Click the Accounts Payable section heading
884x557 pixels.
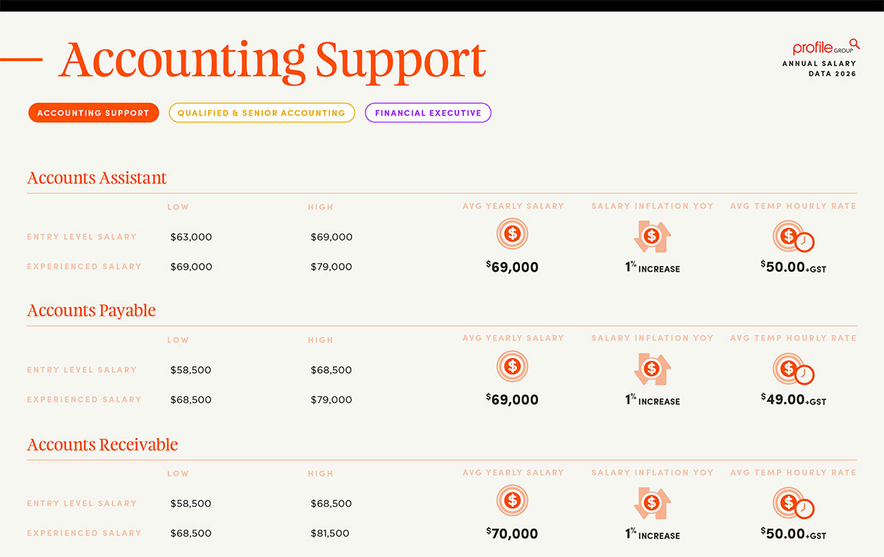pyautogui.click(x=91, y=311)
